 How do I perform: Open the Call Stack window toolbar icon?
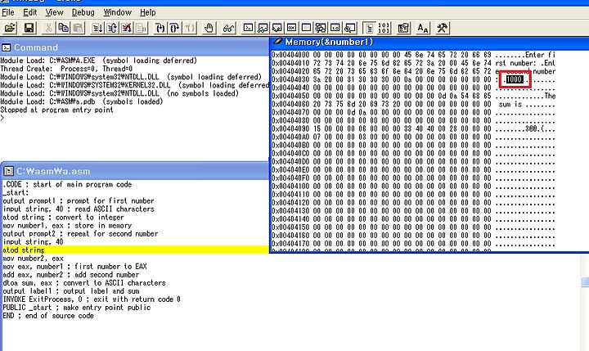coord(321,28)
